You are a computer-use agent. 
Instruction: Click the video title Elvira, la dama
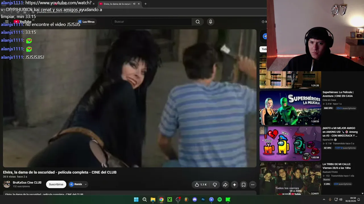point(60,172)
